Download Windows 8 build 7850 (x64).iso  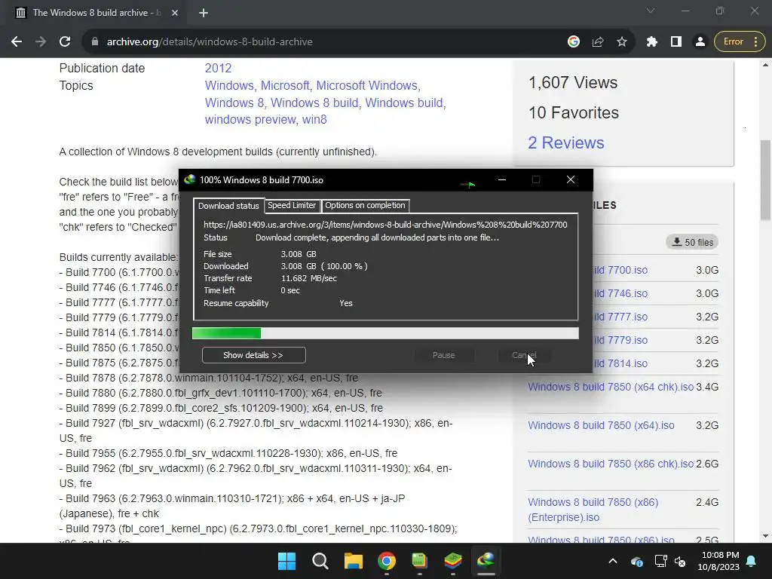[601, 425]
